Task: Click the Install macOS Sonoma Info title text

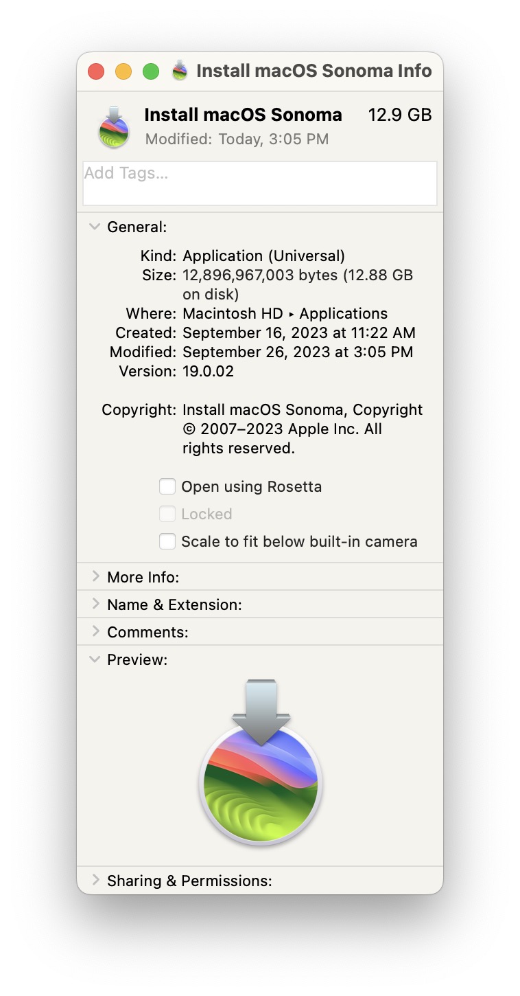Action: (314, 71)
